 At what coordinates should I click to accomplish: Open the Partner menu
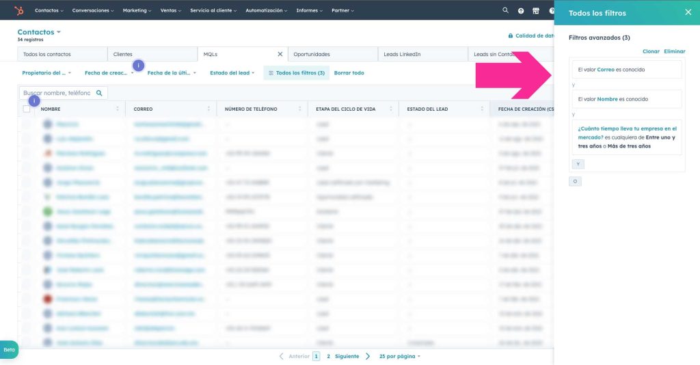point(343,10)
